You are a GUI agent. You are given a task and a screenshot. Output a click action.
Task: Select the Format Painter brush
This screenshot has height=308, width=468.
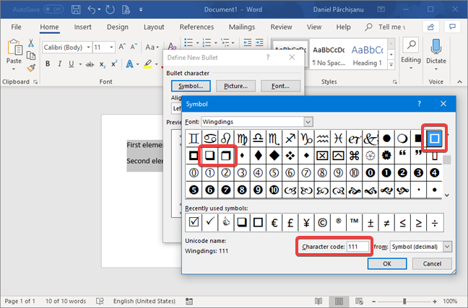[x=31, y=69]
